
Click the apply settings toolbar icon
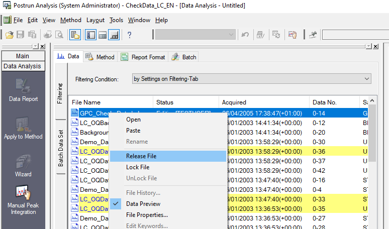tap(276, 35)
